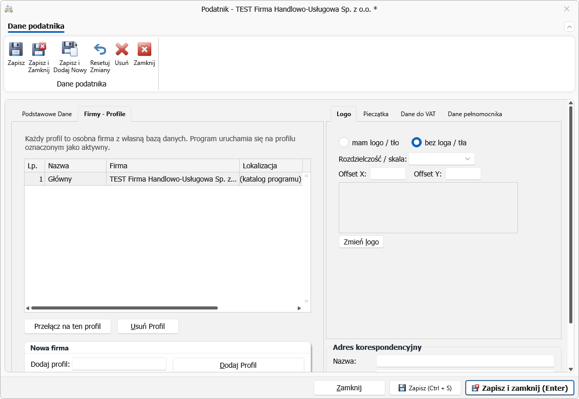Click the Dodaj profil text field
This screenshot has height=399, width=579.
tap(119, 364)
